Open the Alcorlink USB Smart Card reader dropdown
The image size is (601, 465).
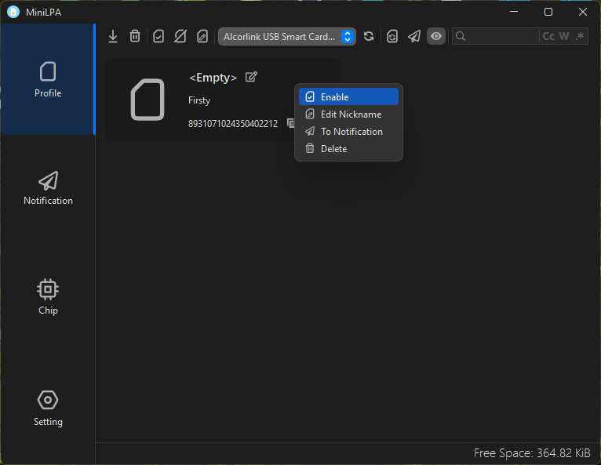pyautogui.click(x=287, y=36)
